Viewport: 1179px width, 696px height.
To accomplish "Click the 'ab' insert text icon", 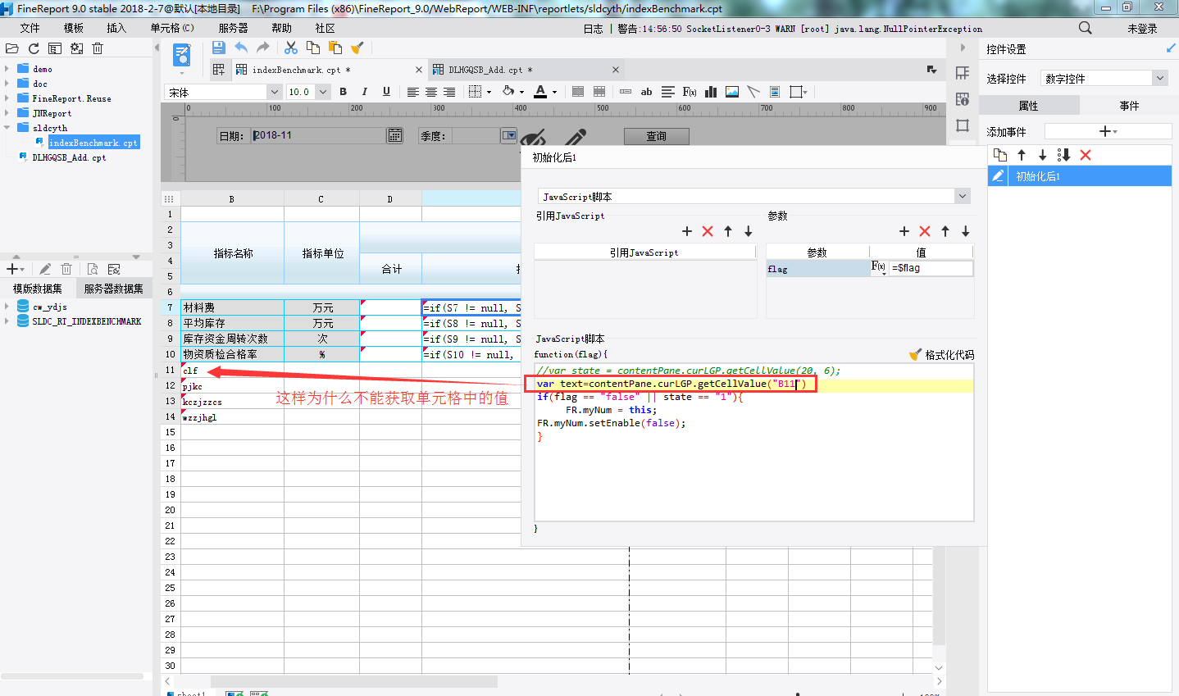I will tap(646, 92).
